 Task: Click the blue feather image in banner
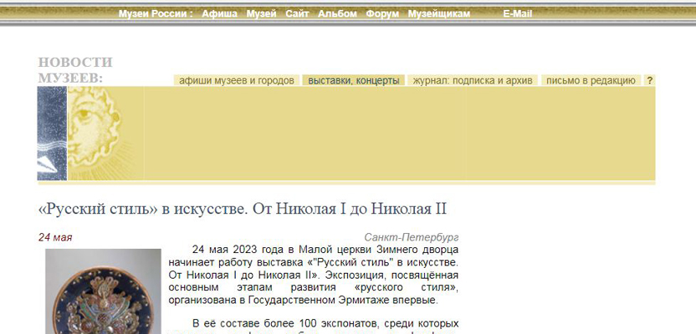pos(51,134)
